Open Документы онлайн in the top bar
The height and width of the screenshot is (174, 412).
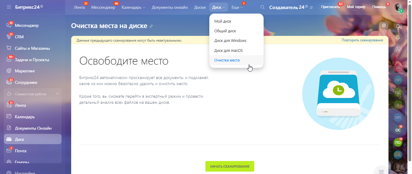click(x=170, y=7)
